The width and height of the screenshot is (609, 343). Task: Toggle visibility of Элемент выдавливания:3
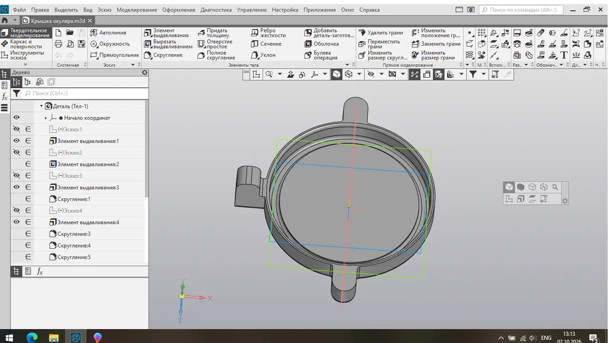16,187
